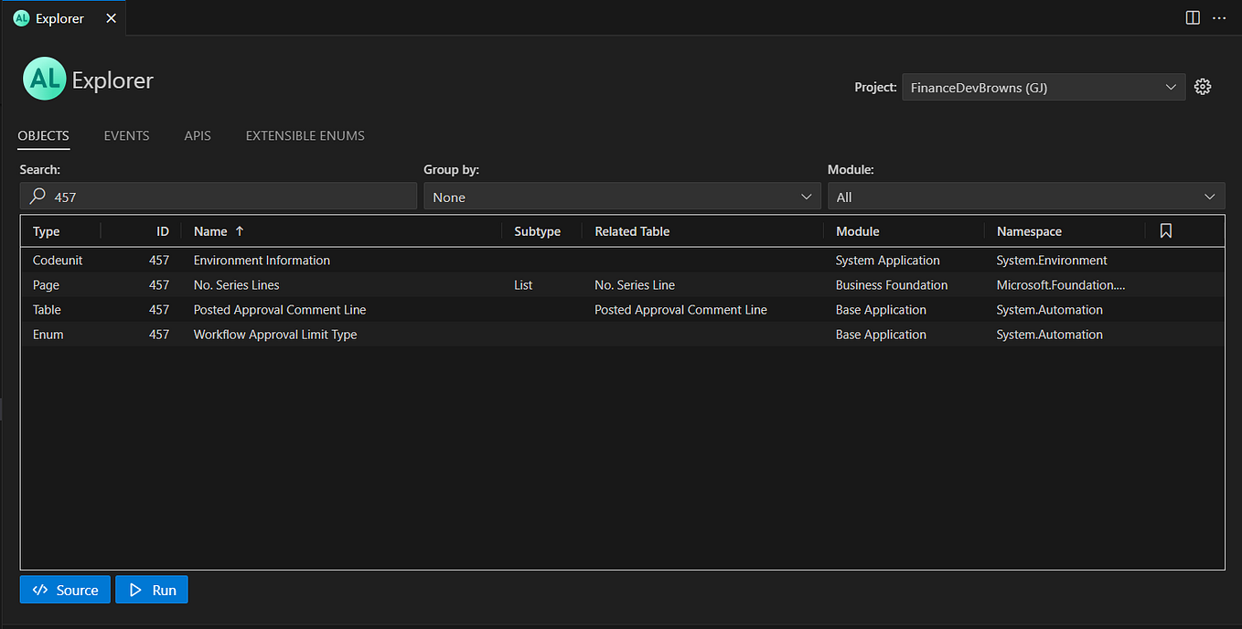Switch to the APIS tab

click(x=197, y=135)
